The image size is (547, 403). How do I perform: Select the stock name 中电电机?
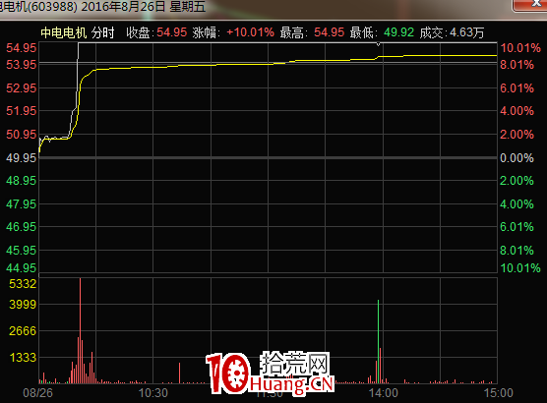click(64, 32)
